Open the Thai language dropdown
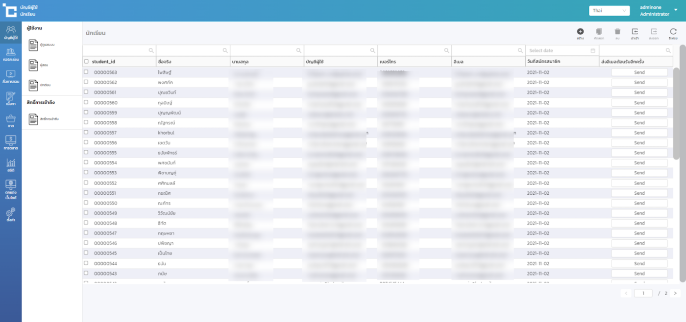The height and width of the screenshot is (322, 686). (x=610, y=11)
